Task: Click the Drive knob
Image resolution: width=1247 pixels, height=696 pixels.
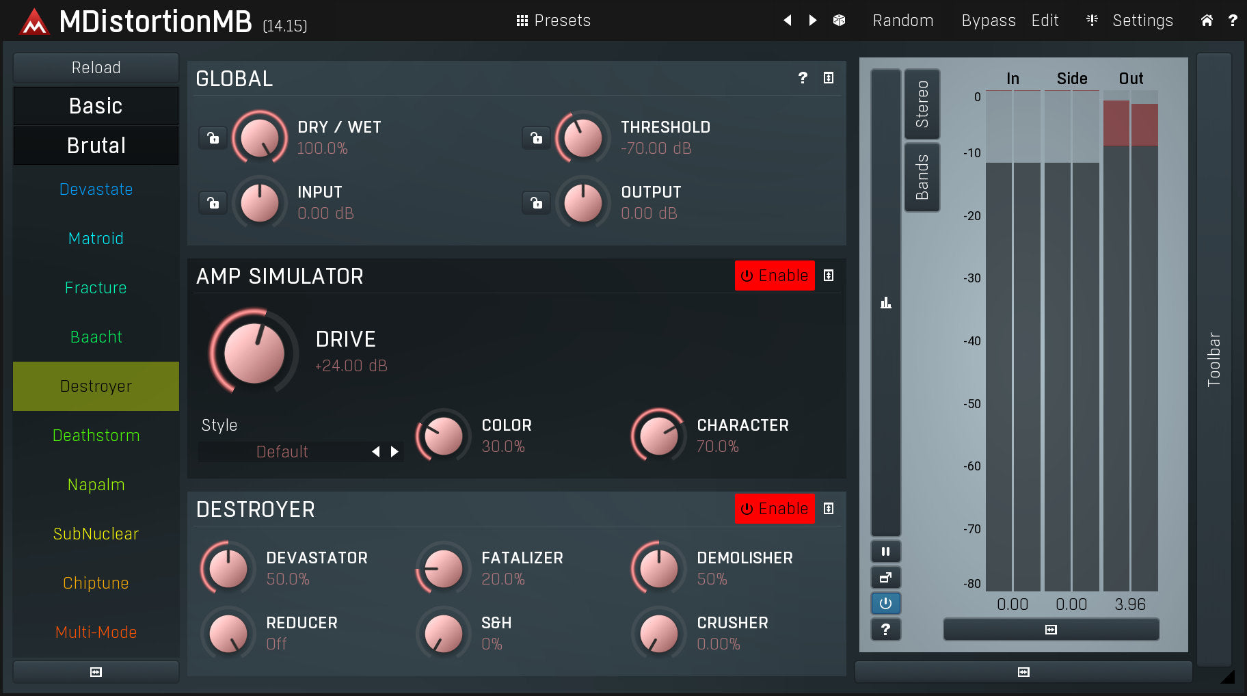Action: 254,353
